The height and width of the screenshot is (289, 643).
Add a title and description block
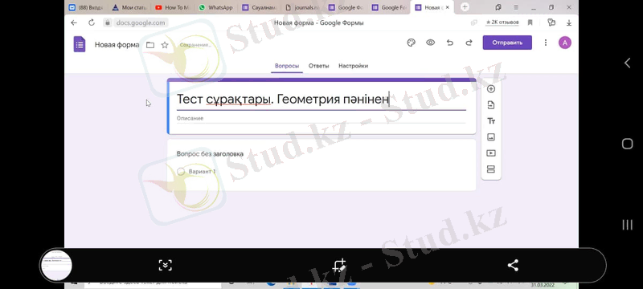(491, 121)
